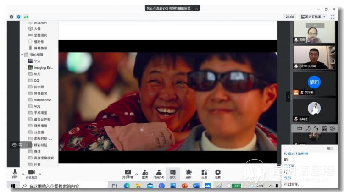Start recording with the record icon
Screen dimensions: 344x192
[189, 172]
